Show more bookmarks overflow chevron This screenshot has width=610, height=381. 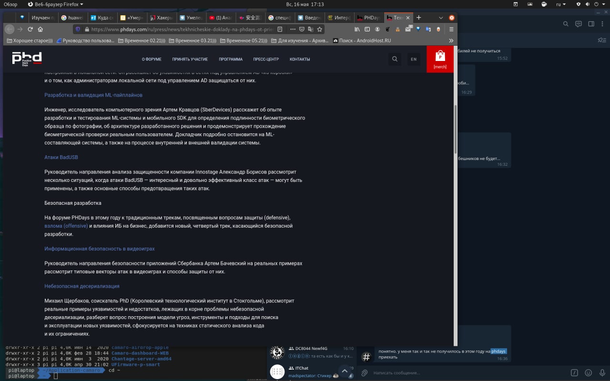click(x=451, y=40)
